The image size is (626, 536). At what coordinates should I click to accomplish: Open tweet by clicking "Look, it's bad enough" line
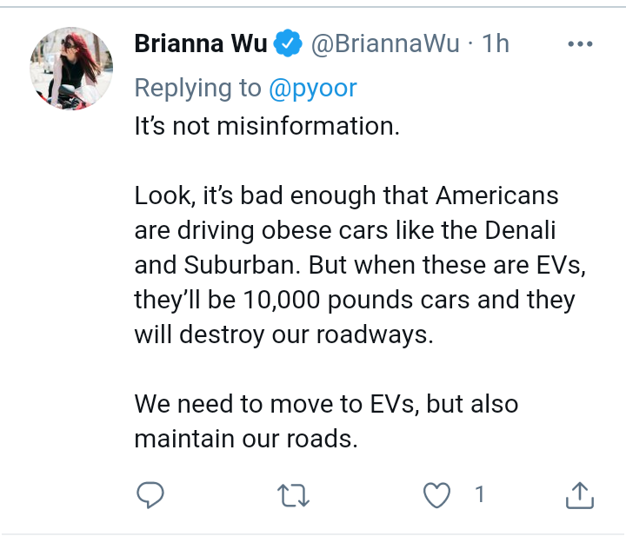pyautogui.click(x=347, y=195)
